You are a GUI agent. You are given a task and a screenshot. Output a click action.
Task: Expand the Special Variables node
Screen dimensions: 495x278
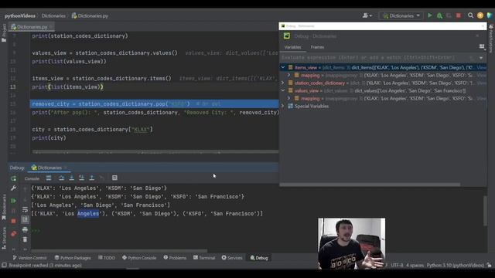click(x=283, y=106)
